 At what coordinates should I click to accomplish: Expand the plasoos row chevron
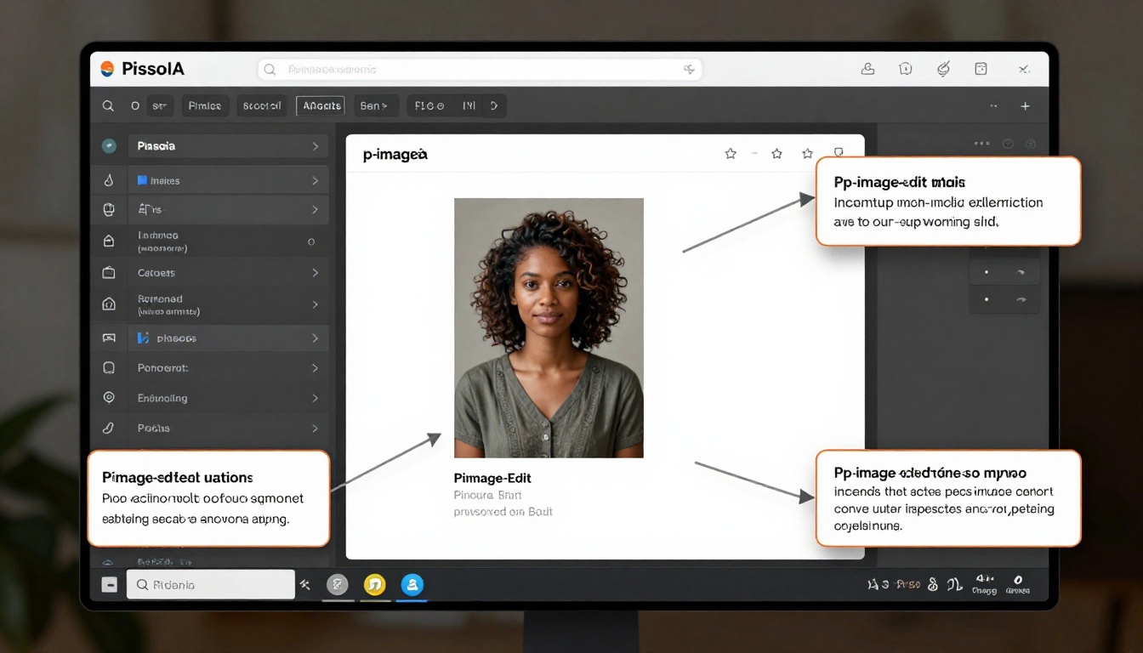click(x=315, y=338)
